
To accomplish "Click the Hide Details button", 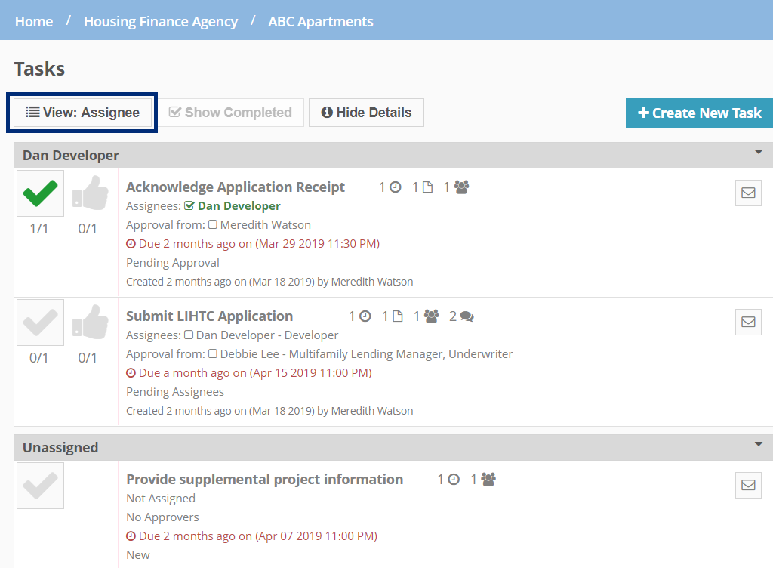I will [x=366, y=113].
